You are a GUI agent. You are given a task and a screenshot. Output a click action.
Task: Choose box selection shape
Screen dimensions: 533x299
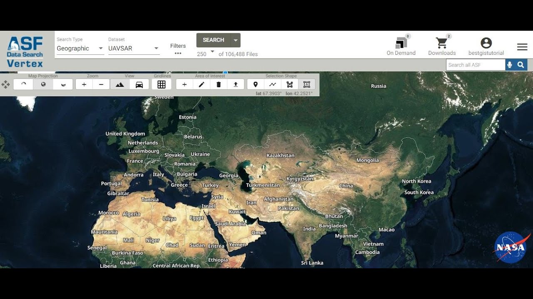(x=307, y=84)
